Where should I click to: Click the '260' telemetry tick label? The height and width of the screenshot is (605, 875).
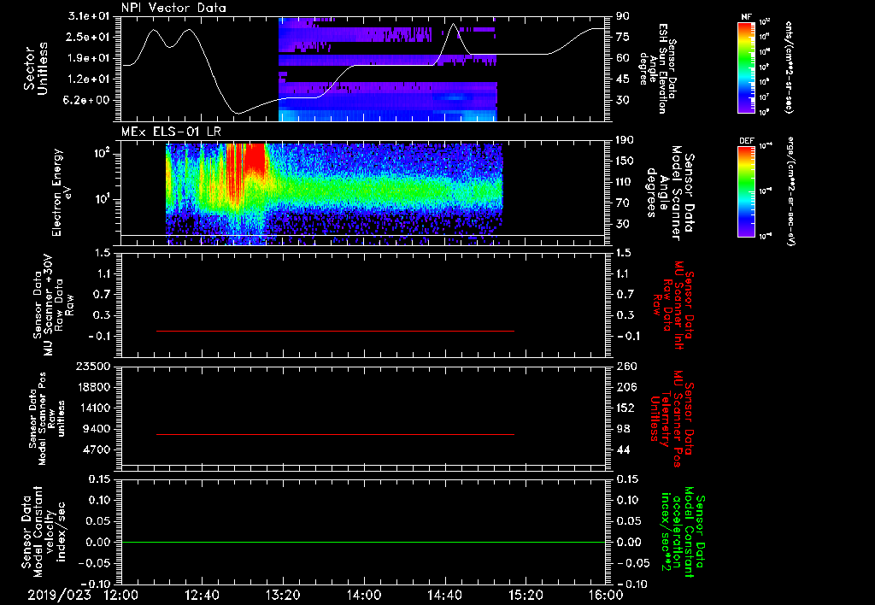point(625,367)
